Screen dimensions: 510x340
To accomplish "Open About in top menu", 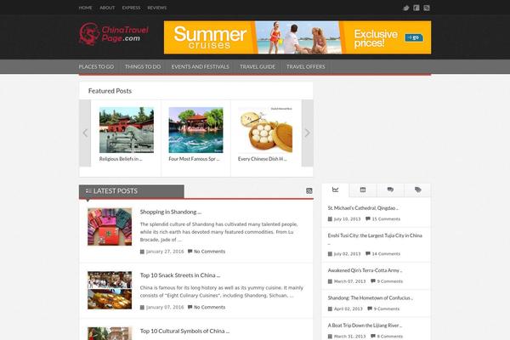I will (107, 8).
